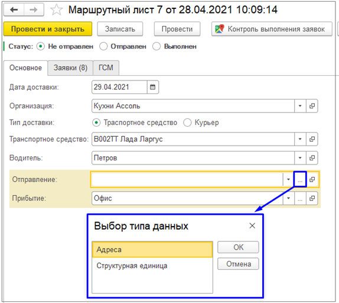This screenshot has height=303, width=339.
Task: Expand the Водитель dropdown list
Action: pyautogui.click(x=300, y=158)
